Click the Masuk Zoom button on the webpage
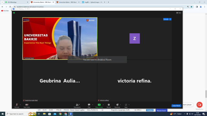 (161, 111)
